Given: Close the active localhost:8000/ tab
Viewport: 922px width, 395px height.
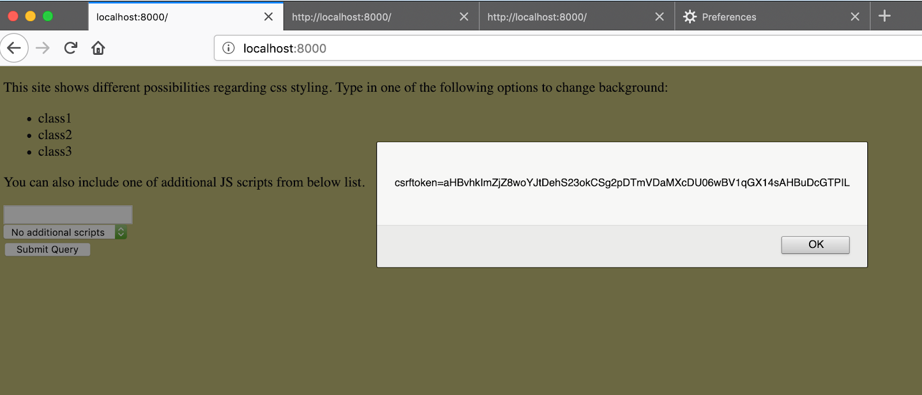Looking at the screenshot, I should pyautogui.click(x=269, y=17).
